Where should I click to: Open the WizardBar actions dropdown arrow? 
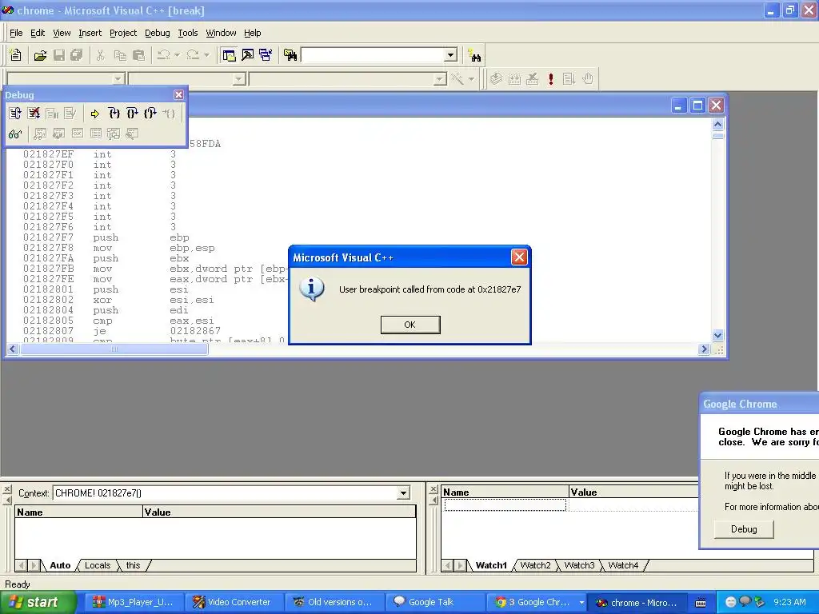[471, 79]
